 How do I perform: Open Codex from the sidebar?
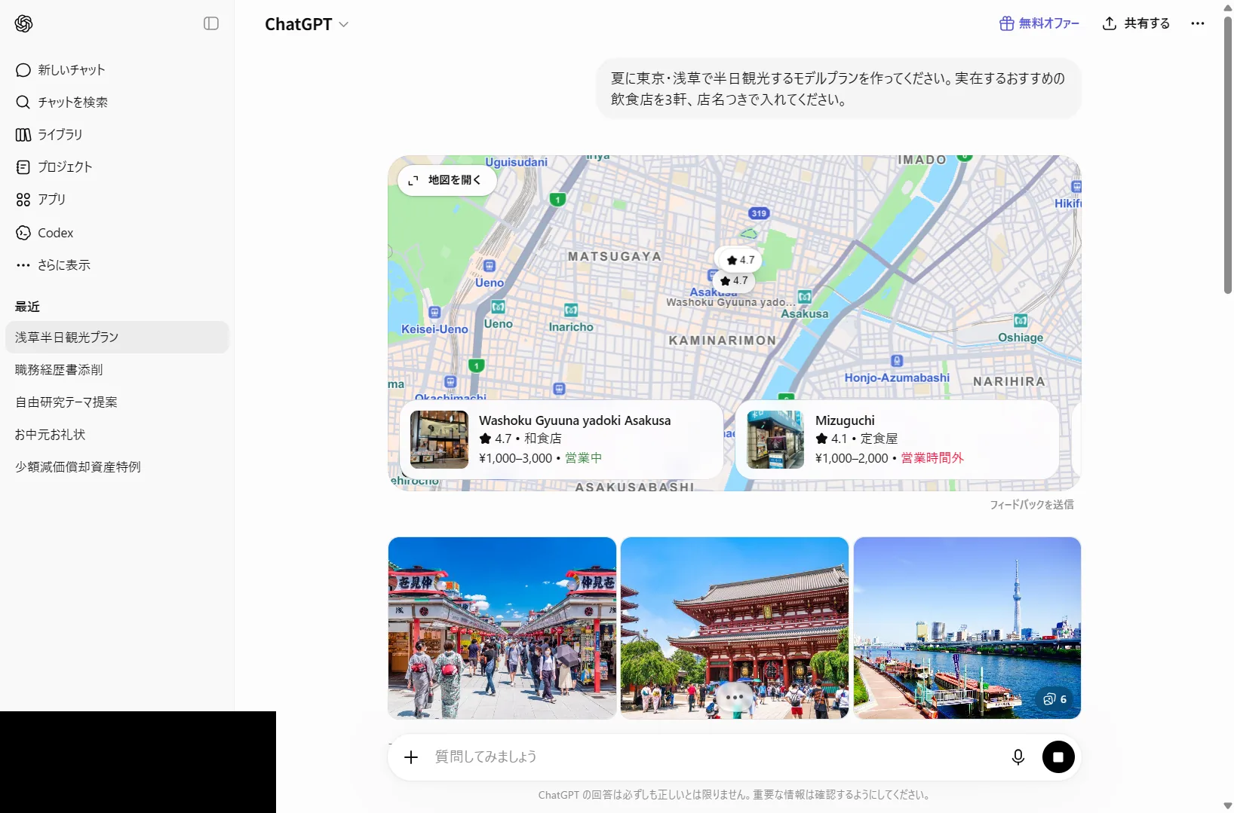pos(117,233)
